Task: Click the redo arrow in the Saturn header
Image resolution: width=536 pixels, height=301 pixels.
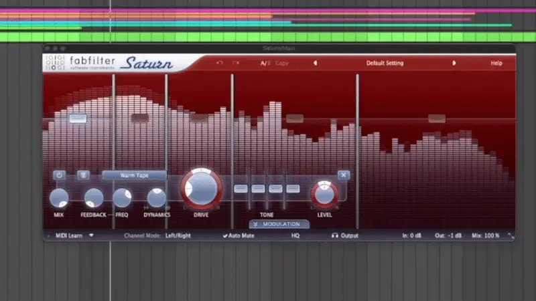Action: (x=236, y=63)
